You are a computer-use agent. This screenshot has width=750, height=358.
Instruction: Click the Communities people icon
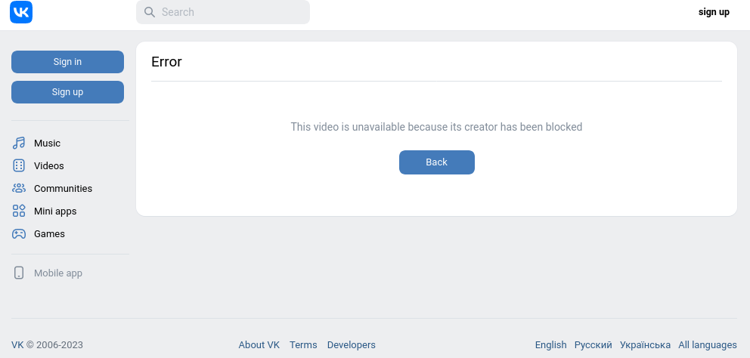(19, 189)
